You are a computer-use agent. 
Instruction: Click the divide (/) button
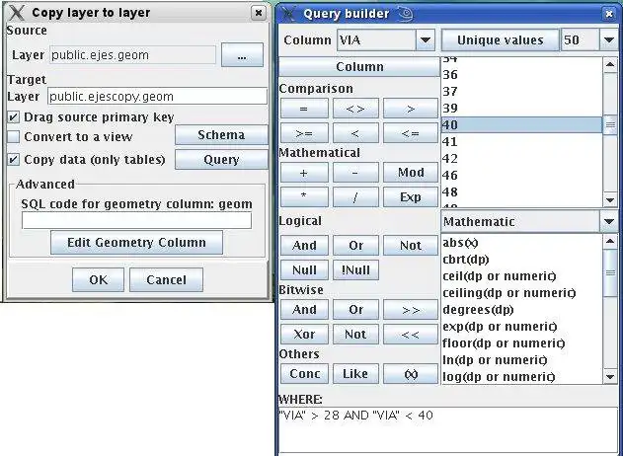[x=355, y=197]
